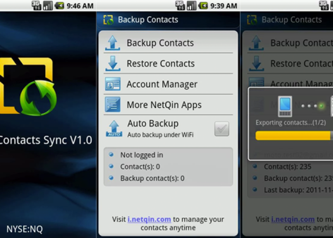Image resolution: width=333 pixels, height=238 pixels.
Task: Open the Account Manager card icon
Action: click(x=113, y=84)
